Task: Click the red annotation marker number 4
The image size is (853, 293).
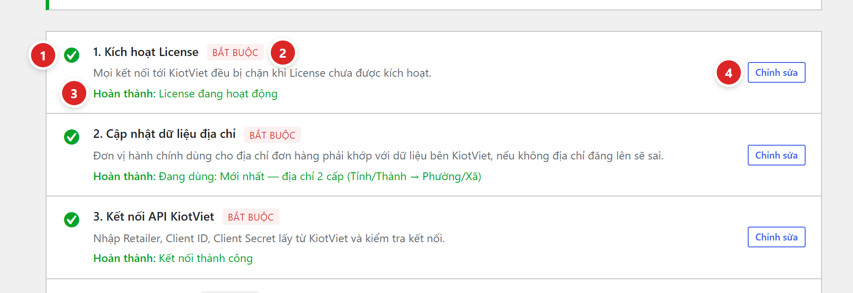Action: pyautogui.click(x=728, y=73)
